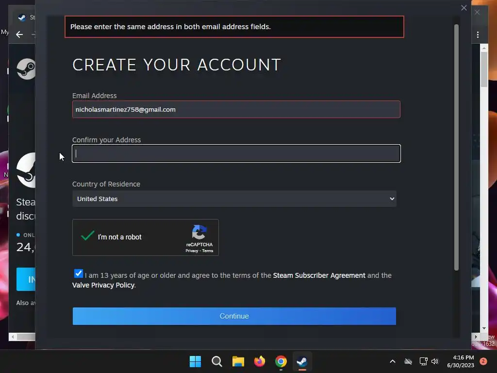Switch to Chrome in the taskbar
497x373 pixels.
click(281, 361)
